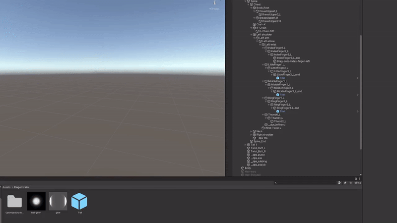Select the __dps_lefthand object

[x=276, y=125]
